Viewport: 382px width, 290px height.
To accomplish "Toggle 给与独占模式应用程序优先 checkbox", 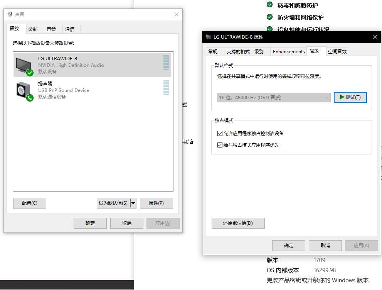I will (220, 145).
